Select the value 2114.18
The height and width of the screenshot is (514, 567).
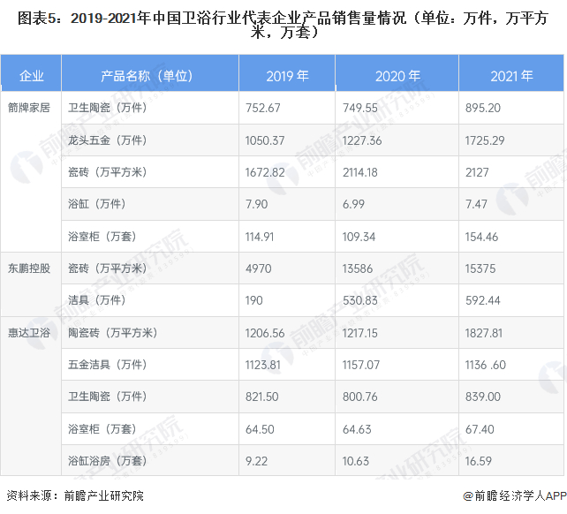(360, 172)
